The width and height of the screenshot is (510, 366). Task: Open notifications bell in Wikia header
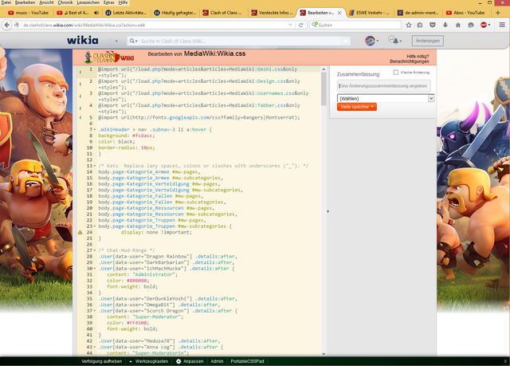tap(394, 41)
